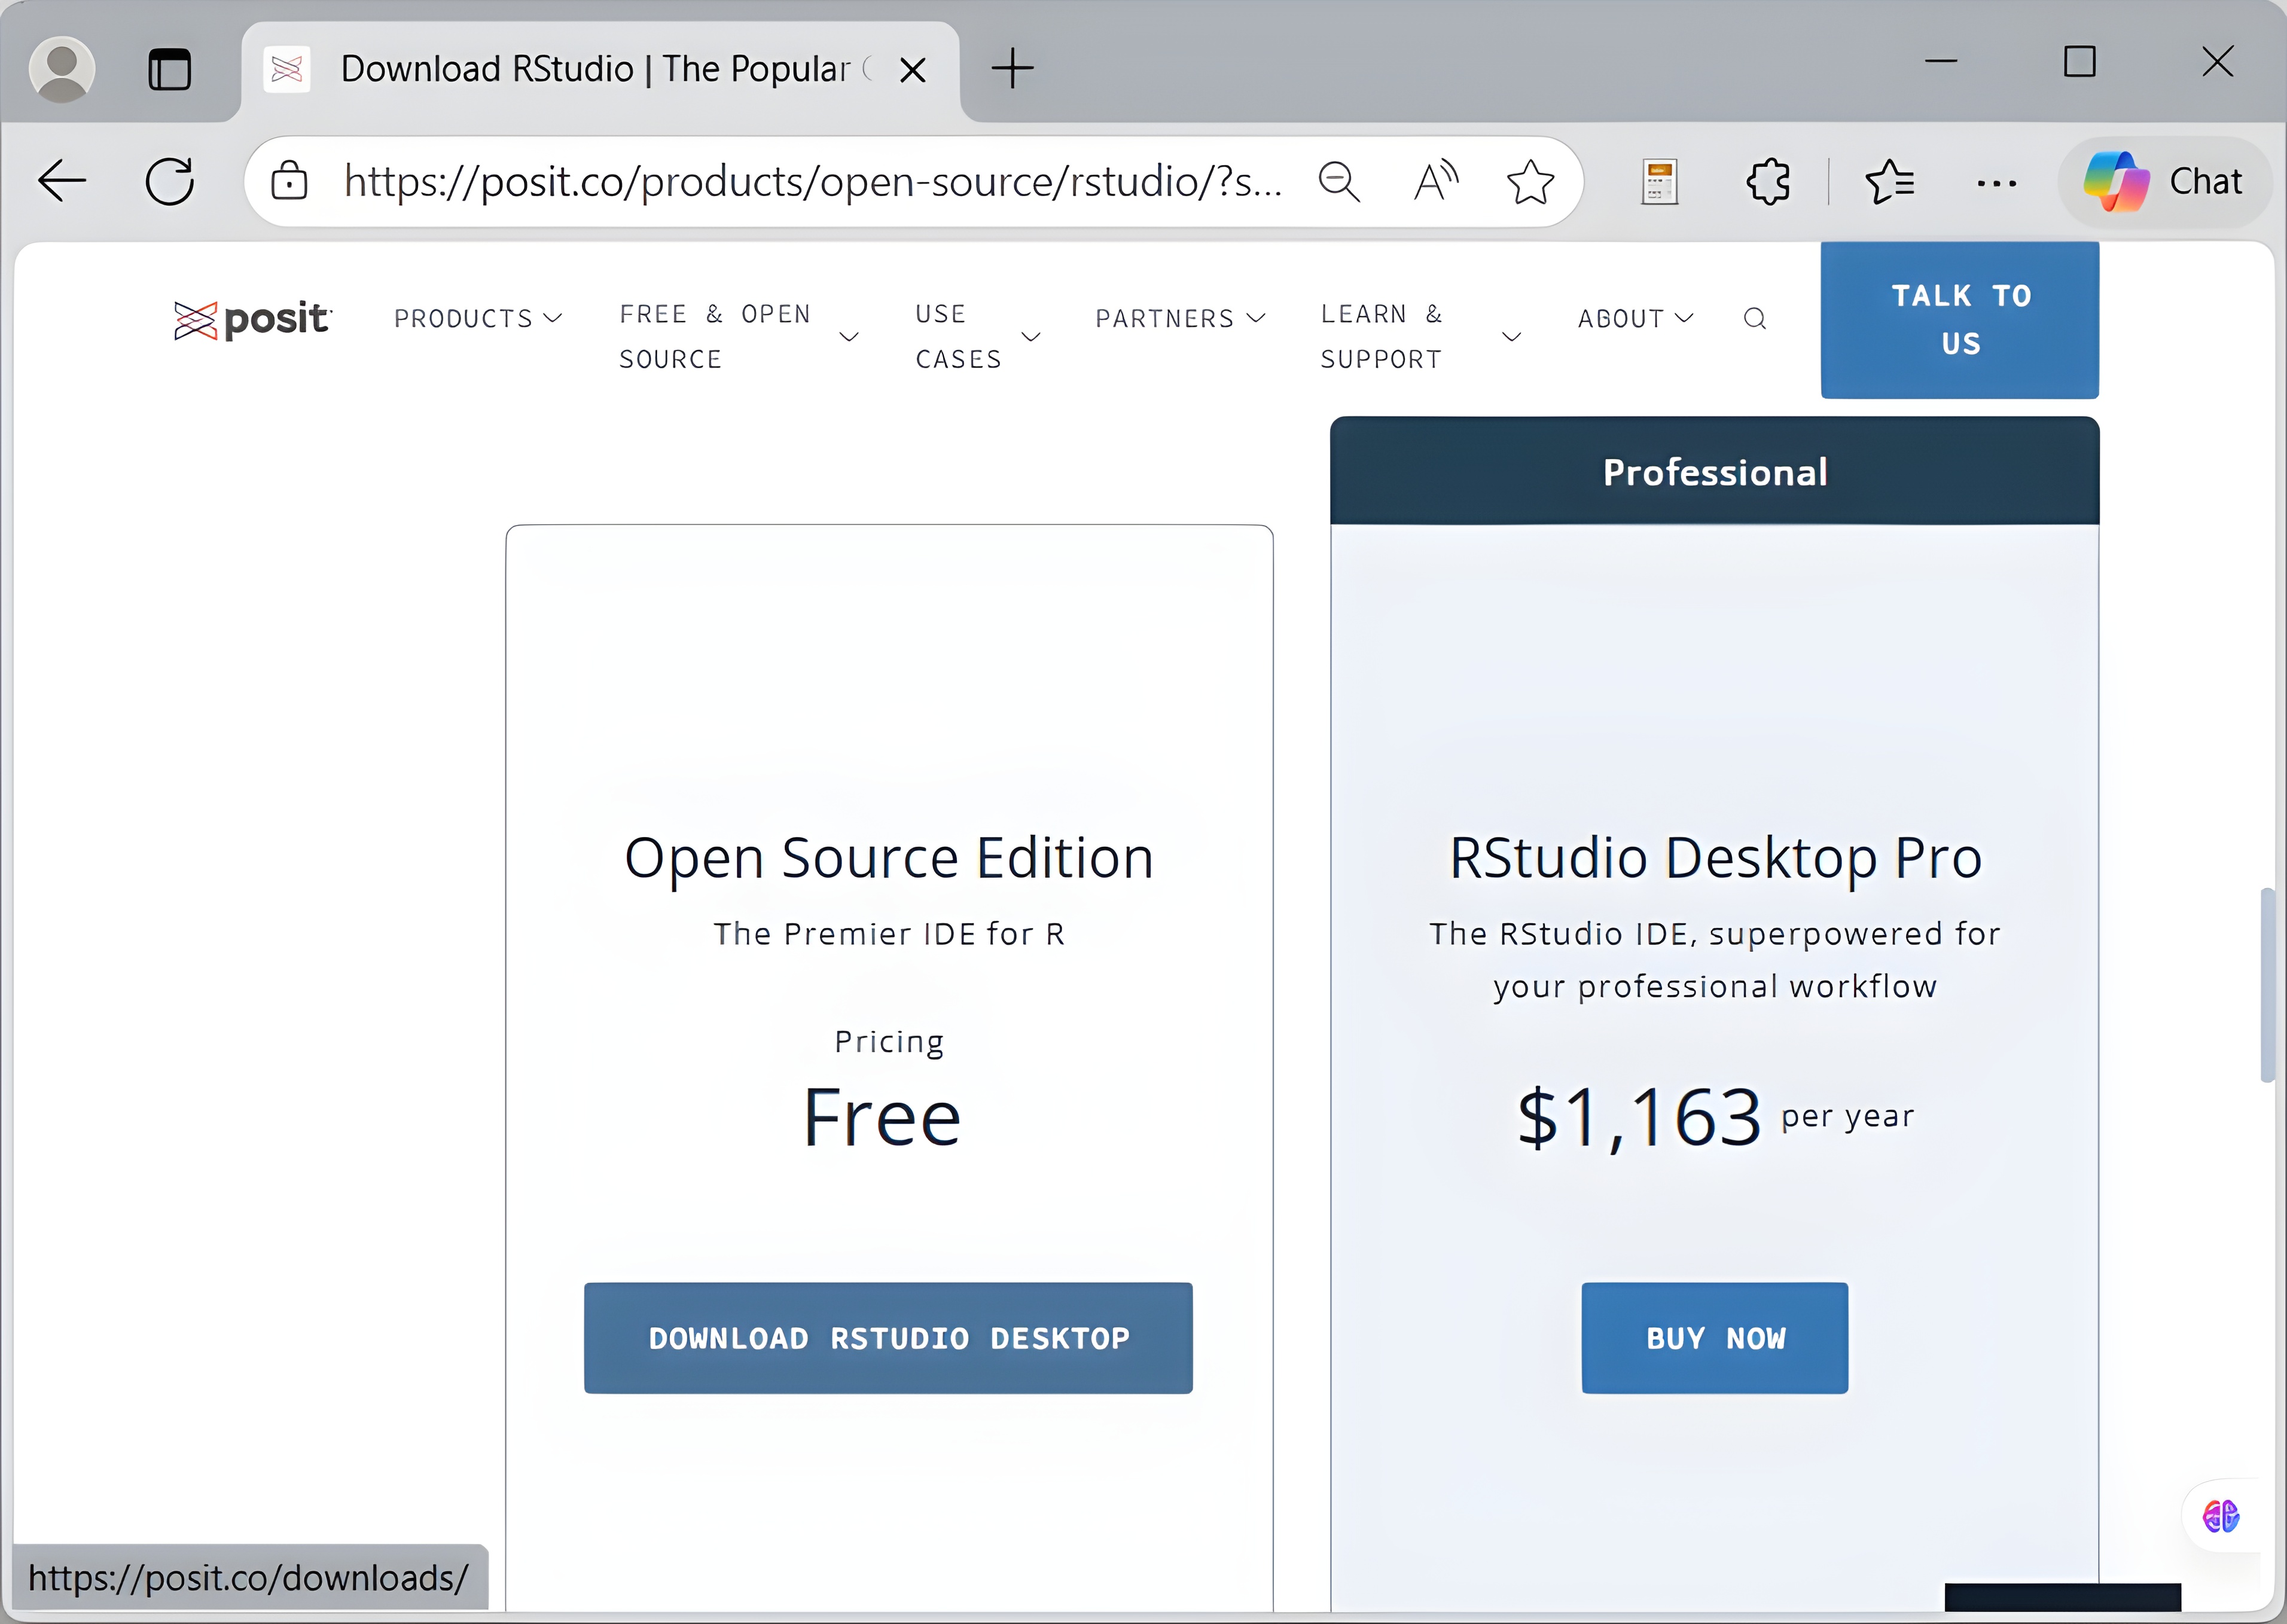Expand the Products dropdown menu
This screenshot has width=2287, height=1624.
(477, 319)
